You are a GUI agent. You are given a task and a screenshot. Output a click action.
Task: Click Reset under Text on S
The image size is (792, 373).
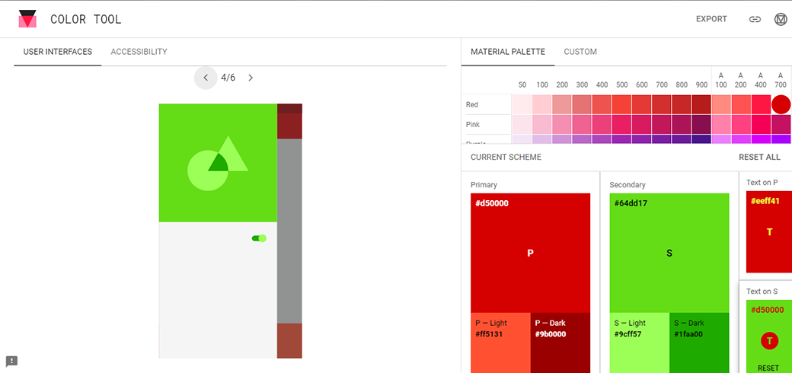tap(768, 368)
